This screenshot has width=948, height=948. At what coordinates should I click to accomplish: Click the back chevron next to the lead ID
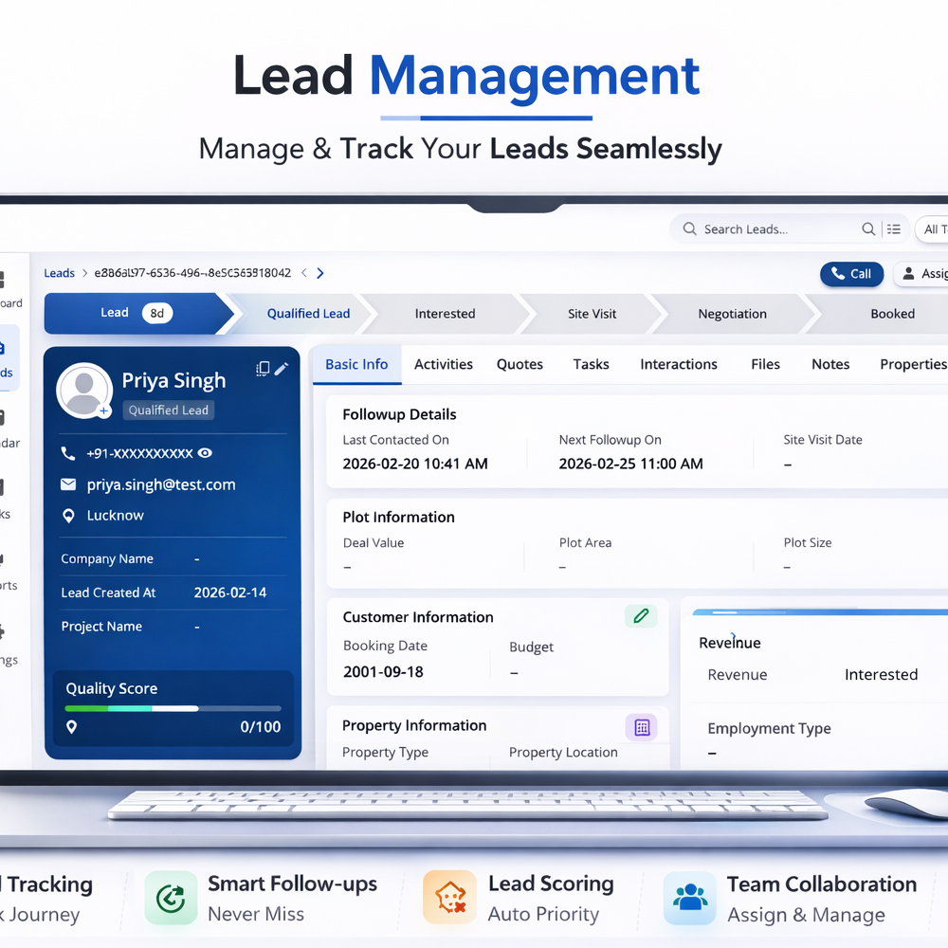304,273
